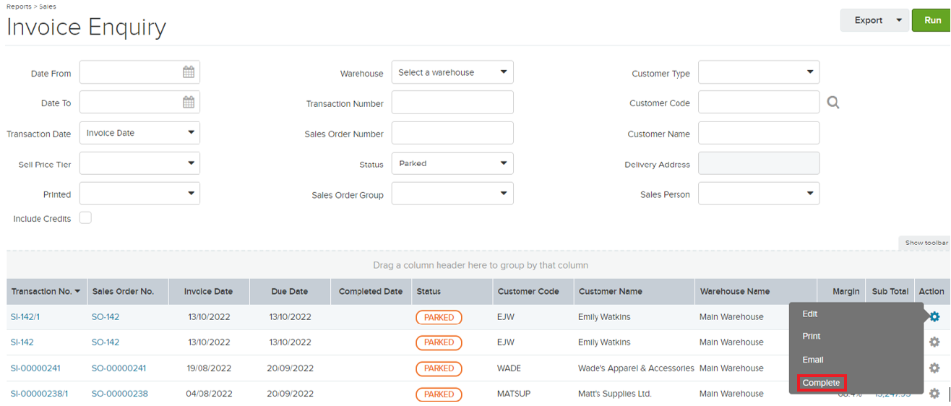The width and height of the screenshot is (951, 406).
Task: Open gear action menu for SI-142
Action: (x=934, y=342)
